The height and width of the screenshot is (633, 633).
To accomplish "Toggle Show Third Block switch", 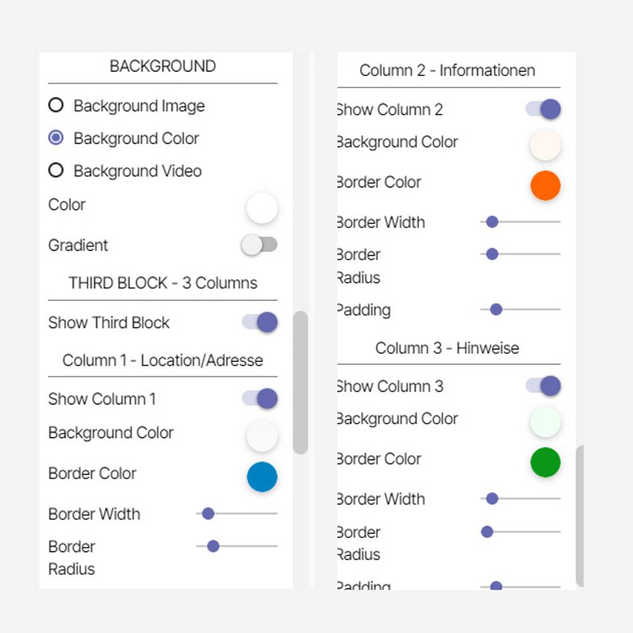I will [260, 322].
